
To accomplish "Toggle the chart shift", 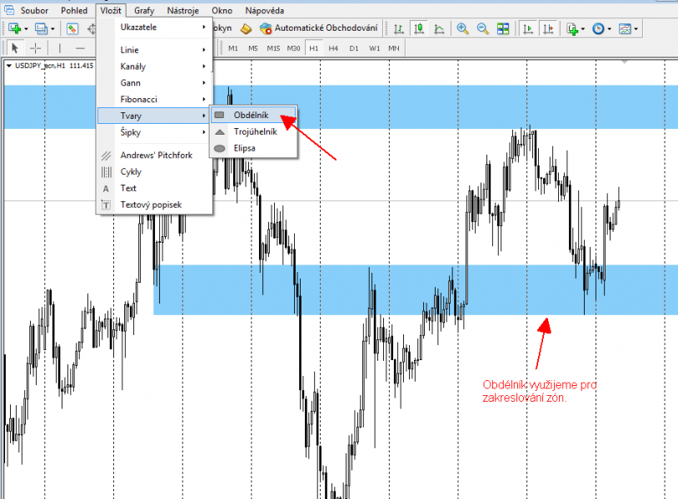I will click(547, 27).
